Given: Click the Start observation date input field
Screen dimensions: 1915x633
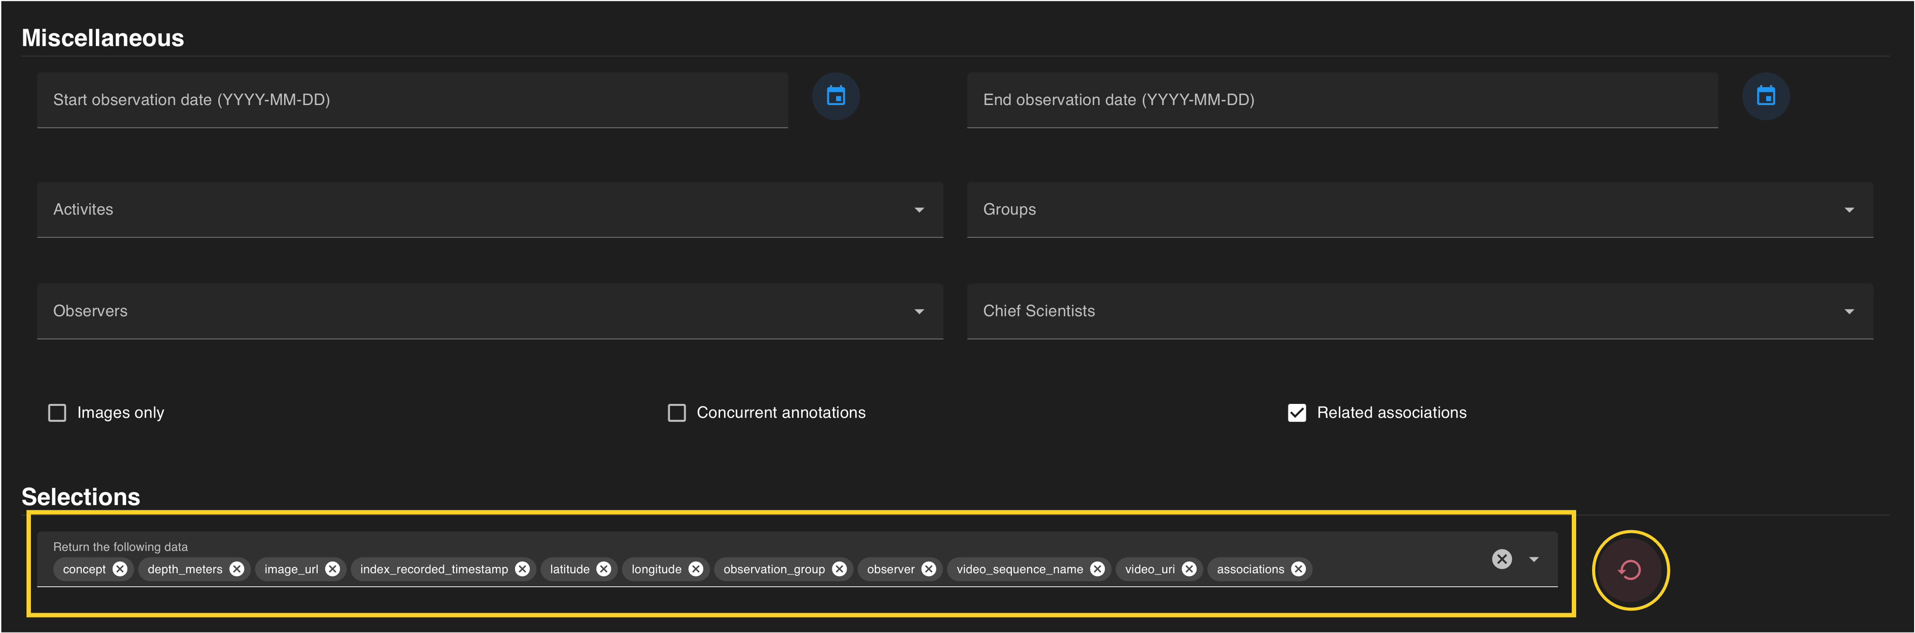Looking at the screenshot, I should click(x=412, y=100).
